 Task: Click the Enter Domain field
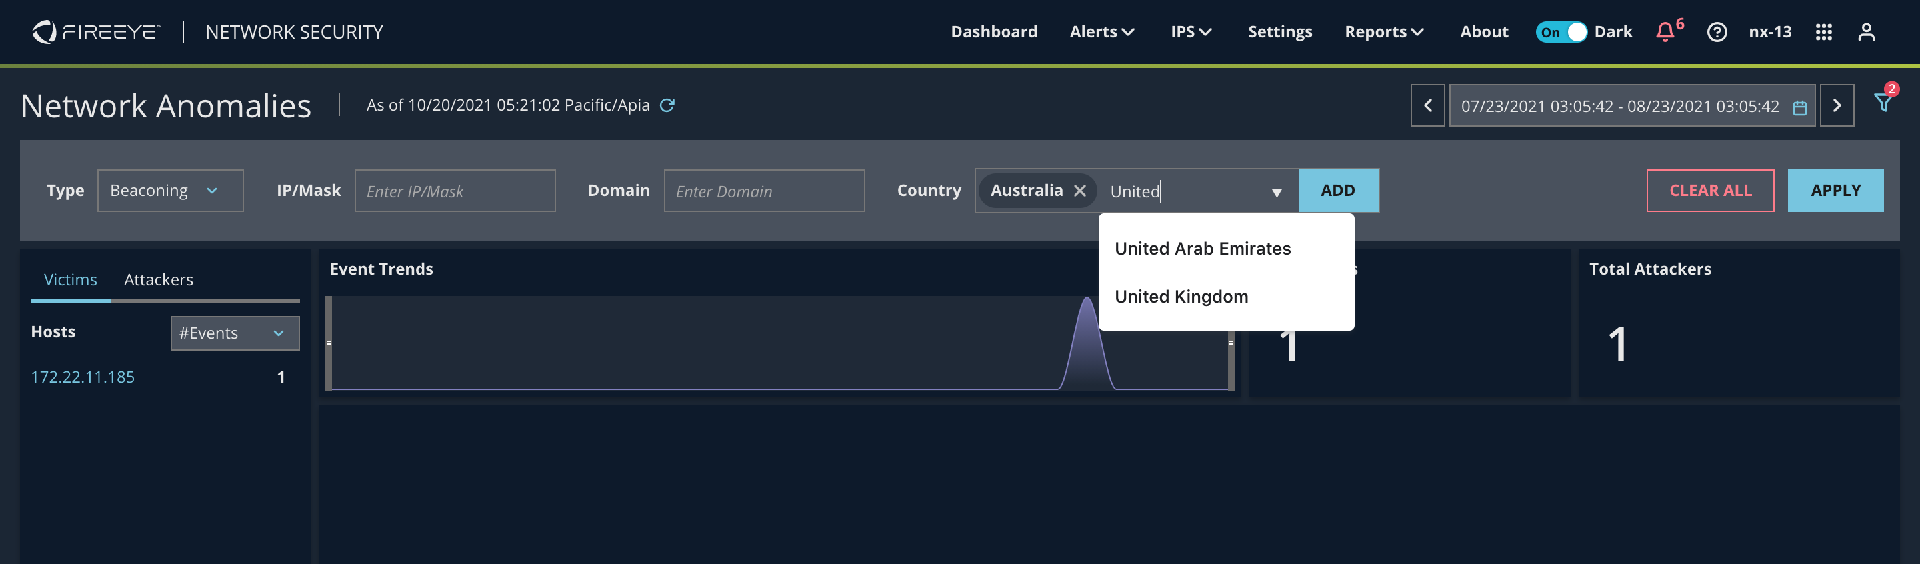tap(764, 191)
